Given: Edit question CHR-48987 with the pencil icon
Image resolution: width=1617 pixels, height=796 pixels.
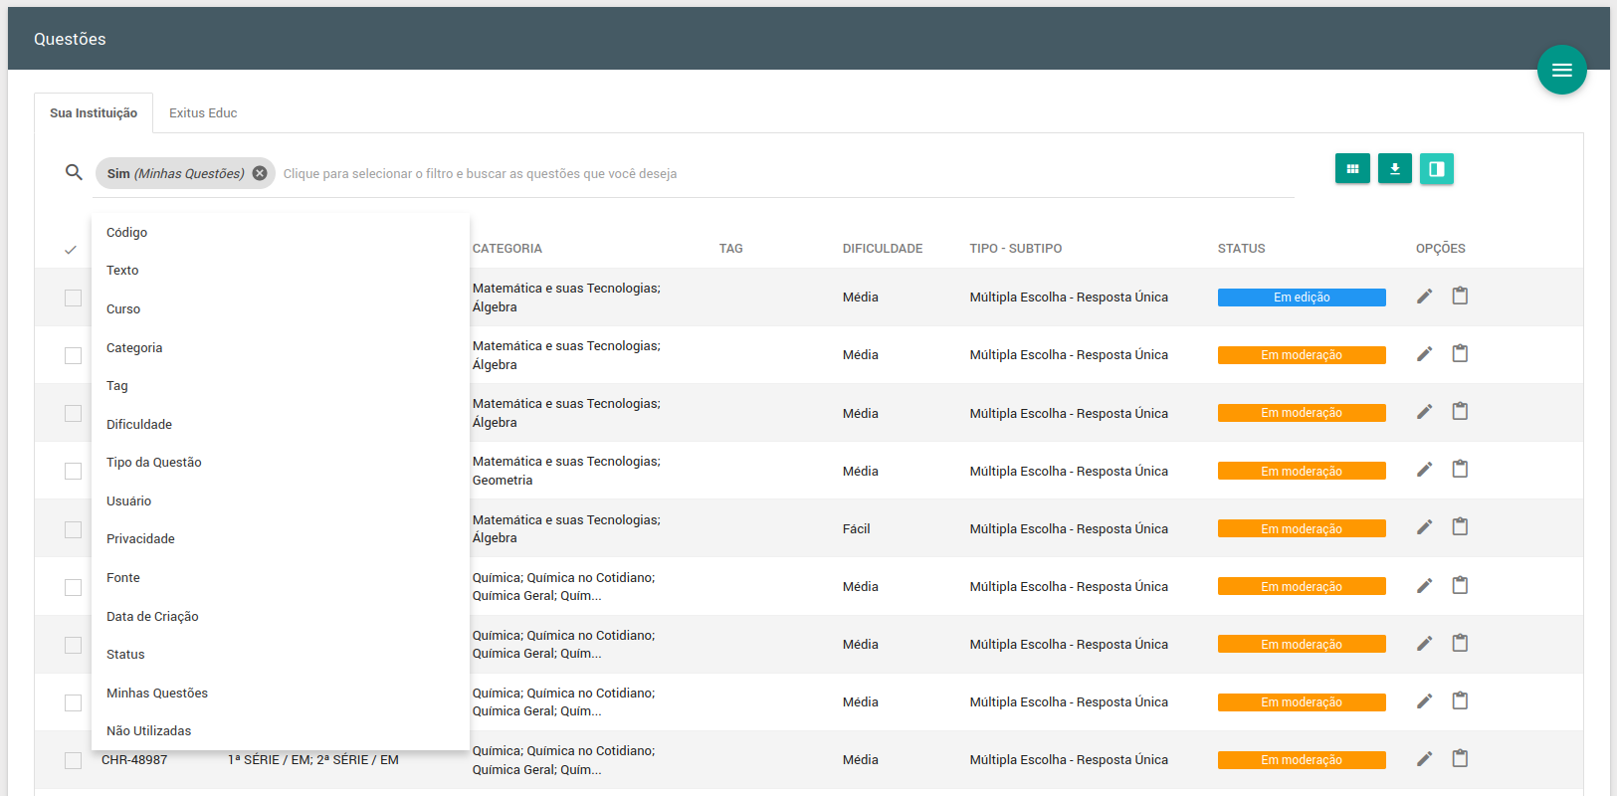Looking at the screenshot, I should (1425, 759).
